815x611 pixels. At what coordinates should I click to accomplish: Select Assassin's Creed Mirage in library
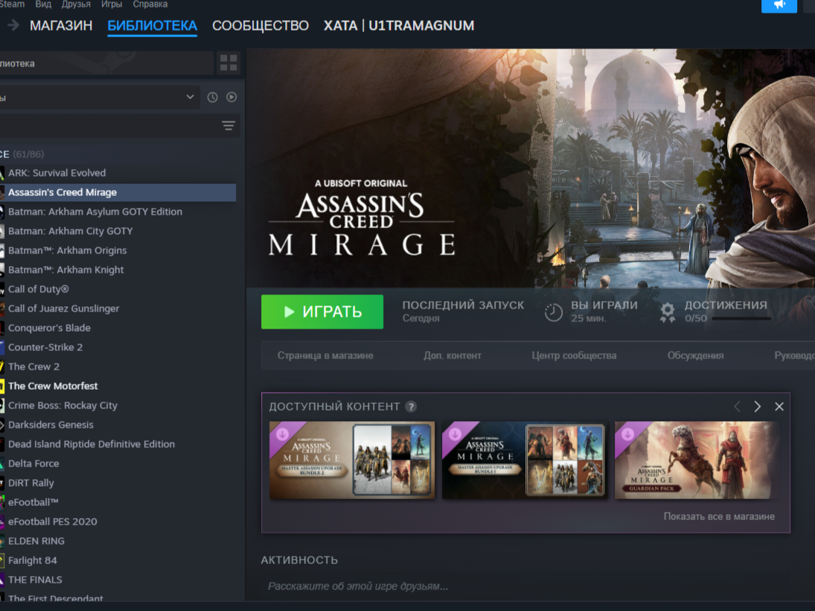pos(118,192)
